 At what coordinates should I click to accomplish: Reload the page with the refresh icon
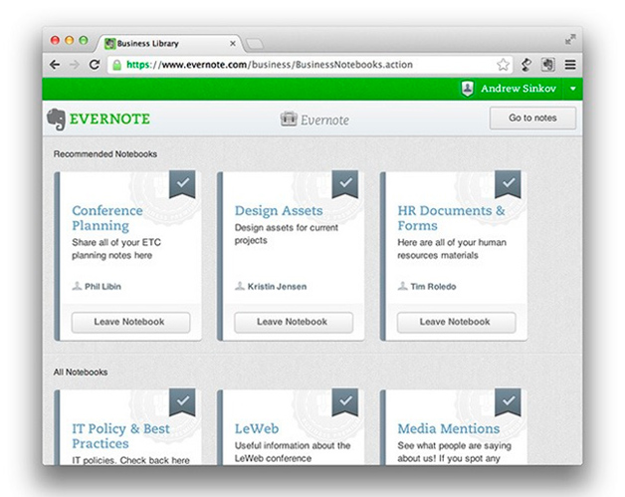pos(95,65)
